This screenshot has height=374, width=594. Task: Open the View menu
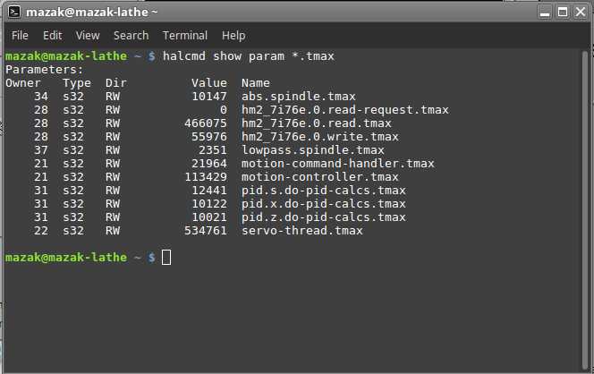tap(88, 36)
